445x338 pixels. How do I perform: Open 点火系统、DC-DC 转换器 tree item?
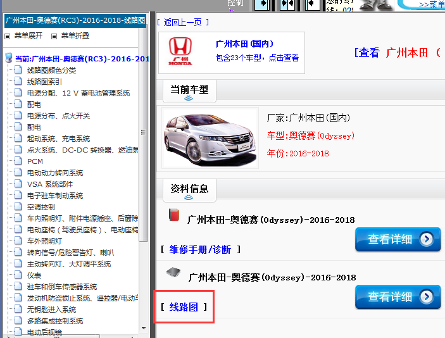tap(82, 150)
